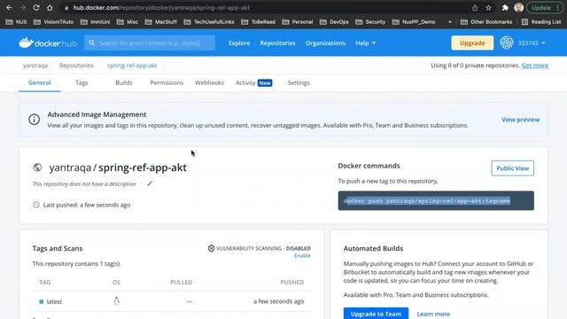Screen dimensions: 567x319
Task: Open the Permissions tab
Action: tap(167, 82)
